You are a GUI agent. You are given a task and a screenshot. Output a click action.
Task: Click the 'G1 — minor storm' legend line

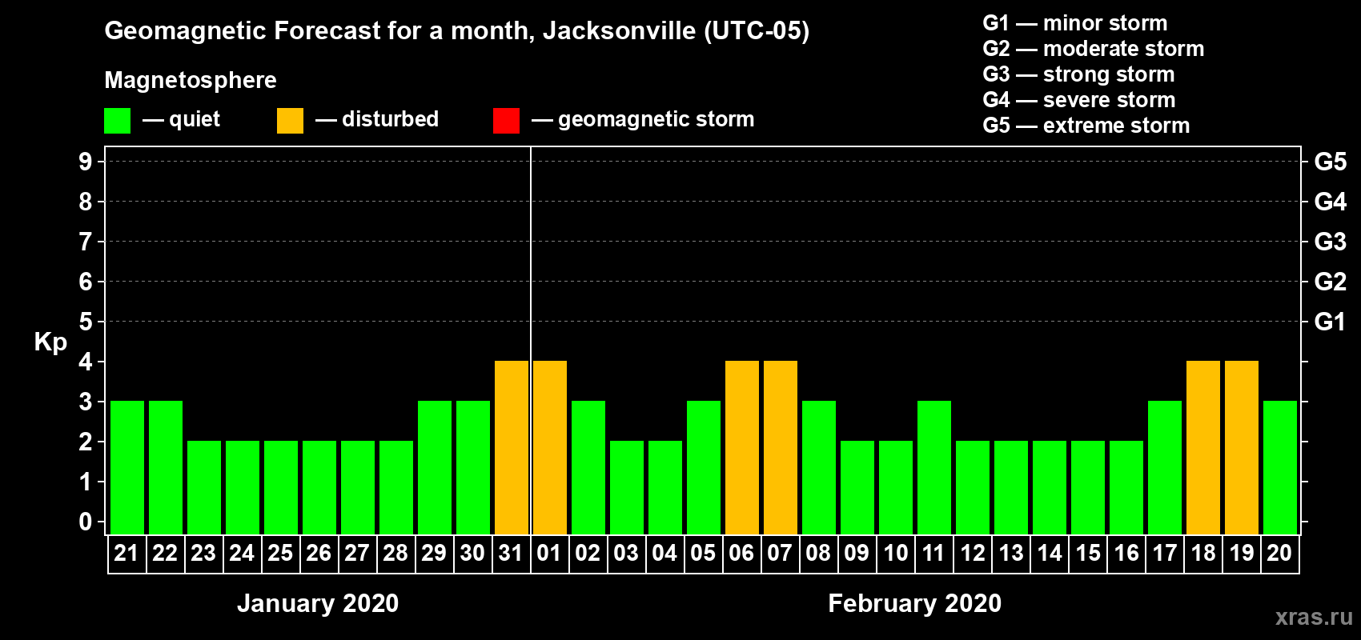click(1074, 23)
